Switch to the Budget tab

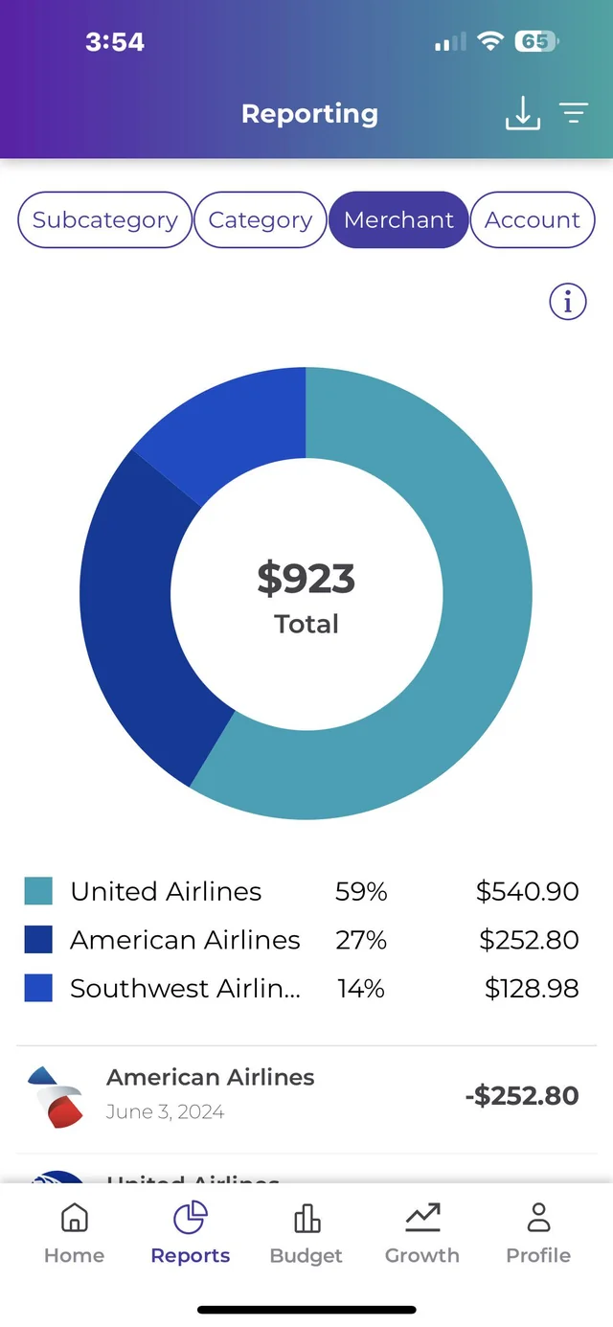(x=306, y=1234)
